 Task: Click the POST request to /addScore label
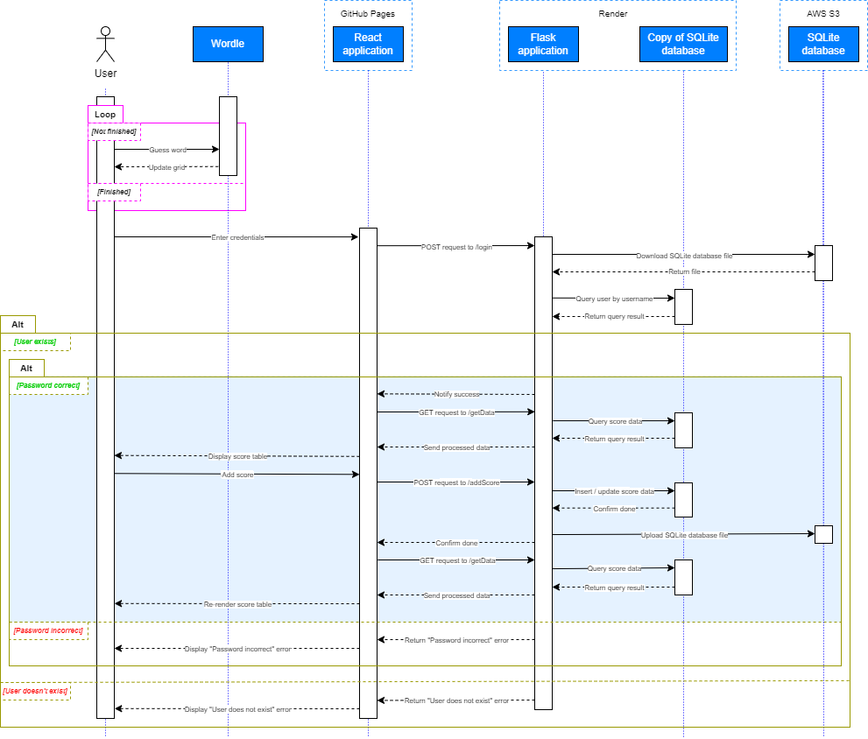456,482
